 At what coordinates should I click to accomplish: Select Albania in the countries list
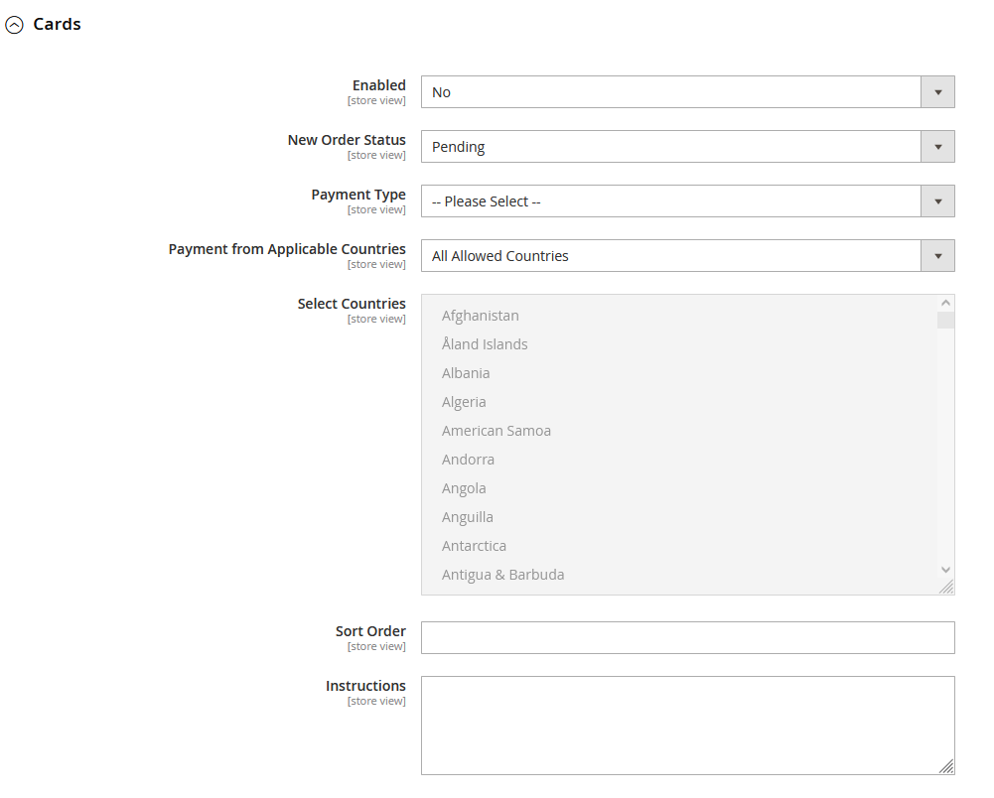click(x=466, y=373)
